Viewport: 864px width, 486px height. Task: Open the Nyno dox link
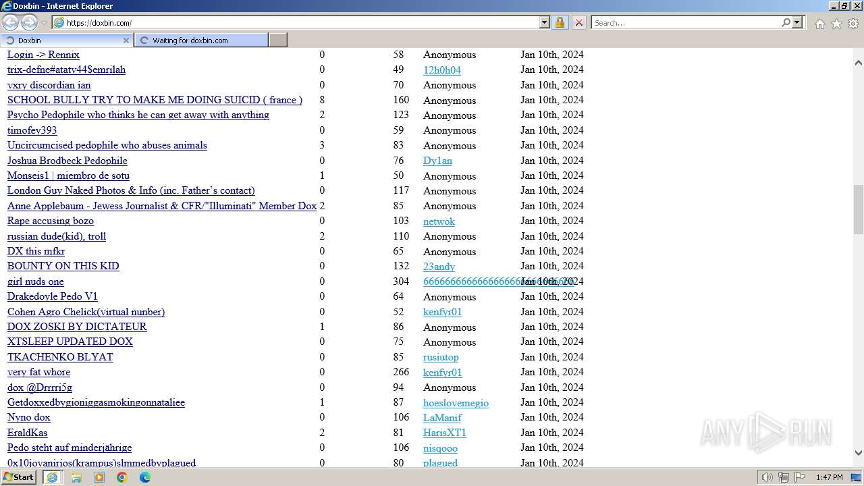(29, 417)
